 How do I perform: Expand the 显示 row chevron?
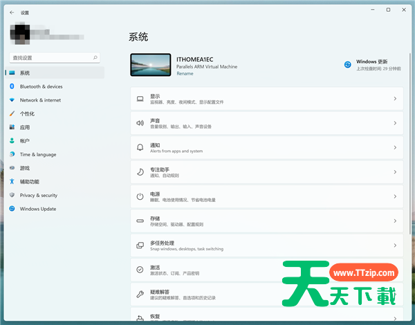(395, 99)
